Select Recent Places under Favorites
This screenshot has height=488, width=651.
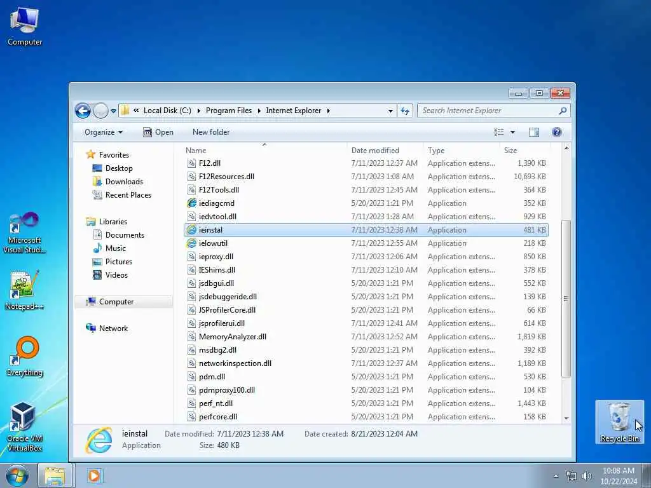(x=121, y=194)
